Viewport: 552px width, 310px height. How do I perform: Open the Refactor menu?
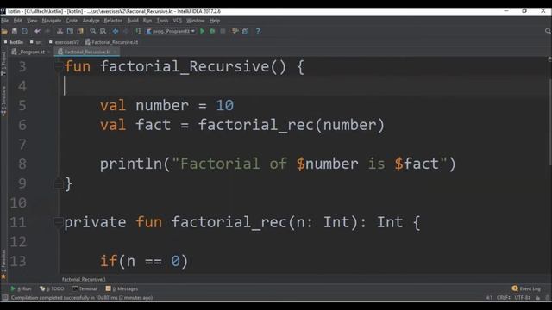pyautogui.click(x=113, y=21)
